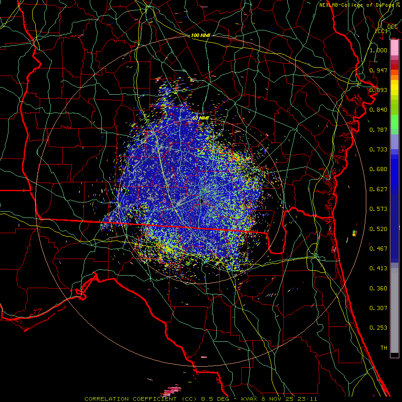
Task: Click the TH threshold label
Action: point(384,348)
